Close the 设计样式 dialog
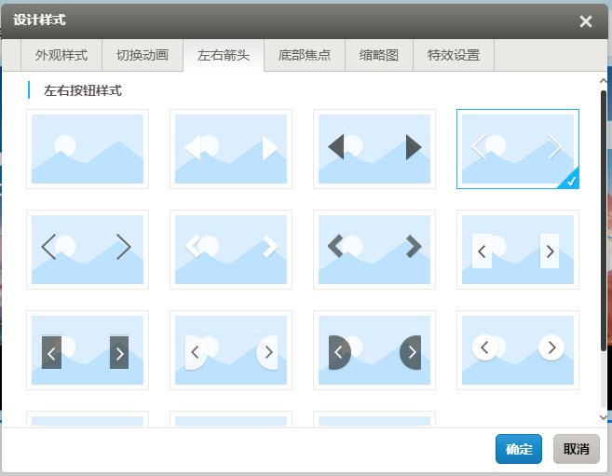 [586, 21]
